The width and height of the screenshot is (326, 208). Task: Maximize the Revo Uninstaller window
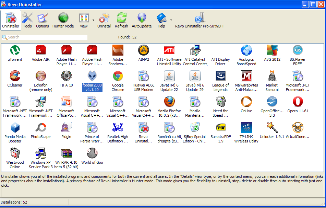pos(313,4)
